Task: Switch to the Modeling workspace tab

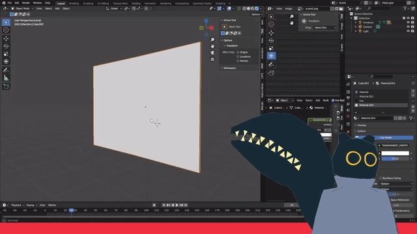Action: pyautogui.click(x=74, y=3)
